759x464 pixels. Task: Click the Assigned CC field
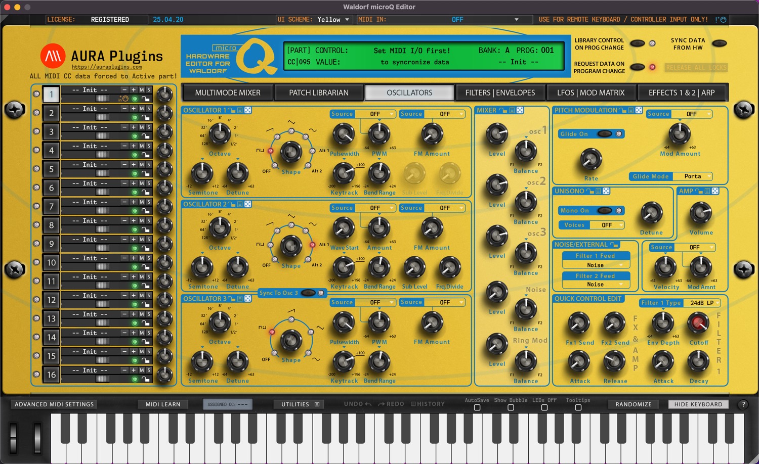pyautogui.click(x=227, y=404)
